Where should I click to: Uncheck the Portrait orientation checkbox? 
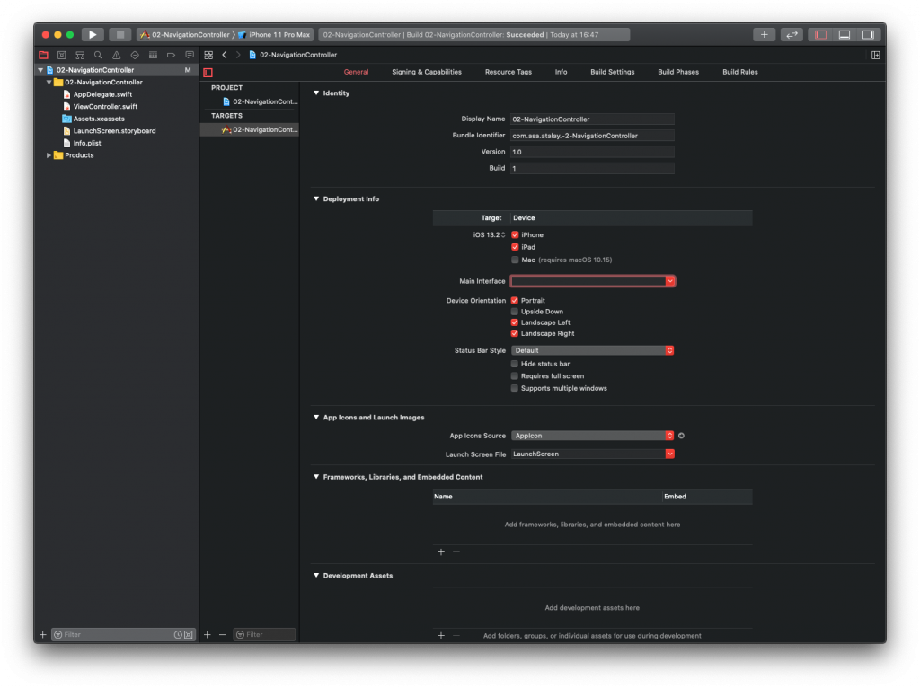click(515, 300)
